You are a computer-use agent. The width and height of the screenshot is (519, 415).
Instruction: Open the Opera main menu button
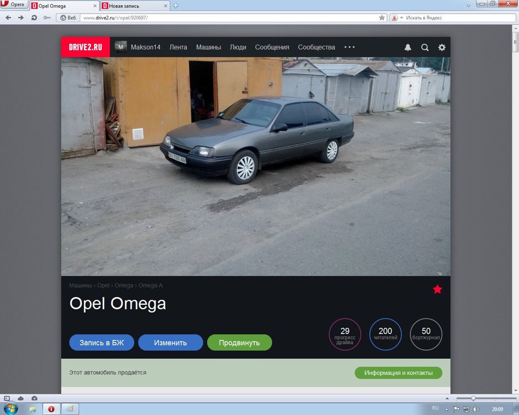[14, 4]
